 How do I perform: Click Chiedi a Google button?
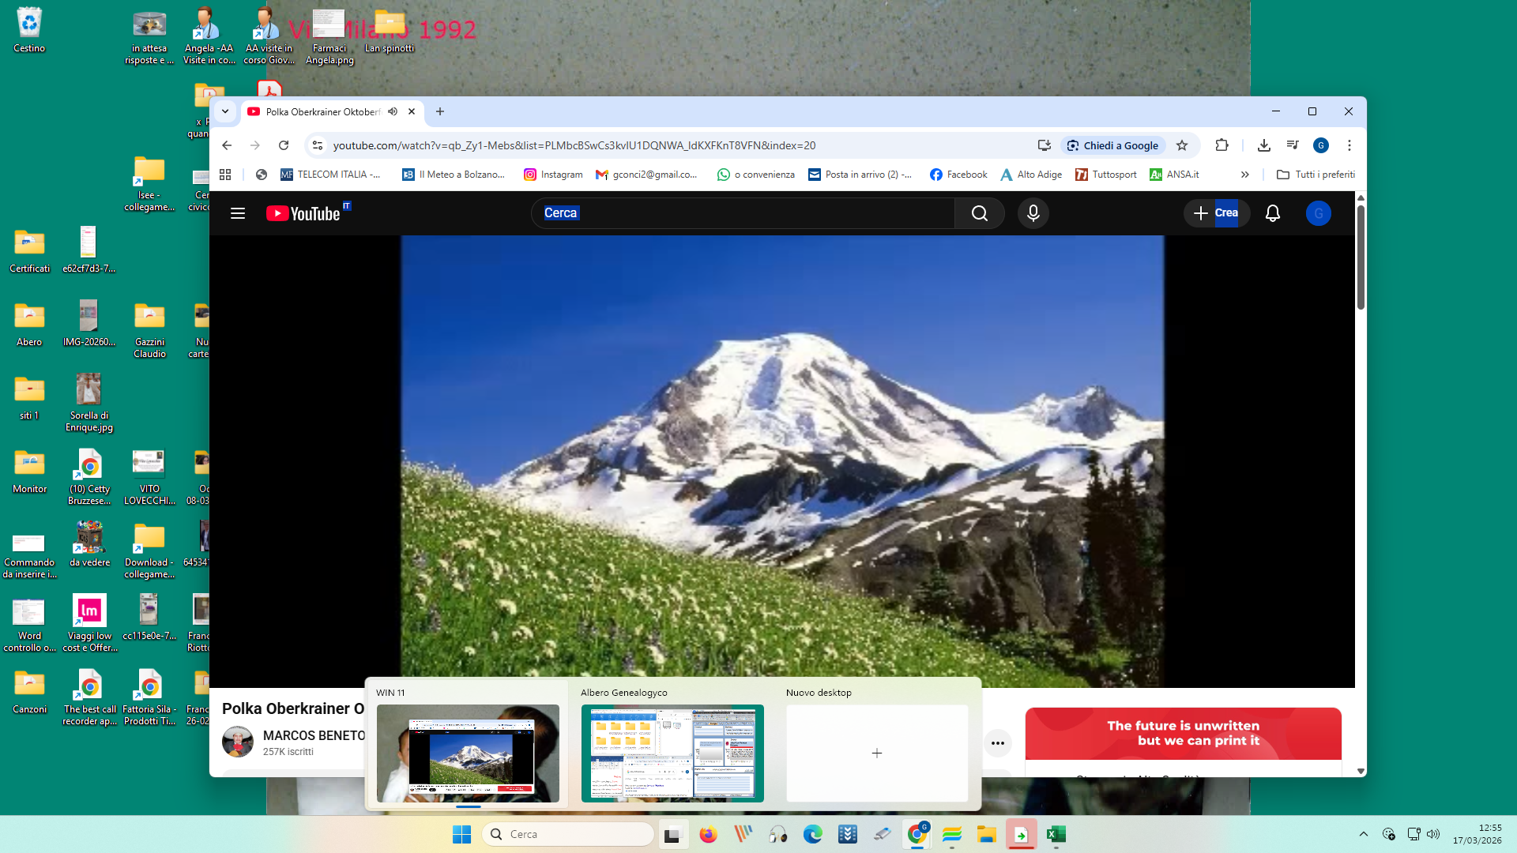[1112, 145]
